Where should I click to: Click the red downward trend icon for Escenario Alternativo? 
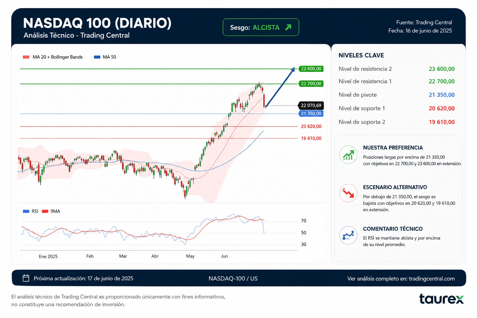(x=348, y=193)
